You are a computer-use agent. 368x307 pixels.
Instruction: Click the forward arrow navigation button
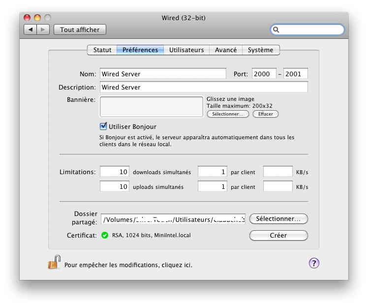[43, 30]
